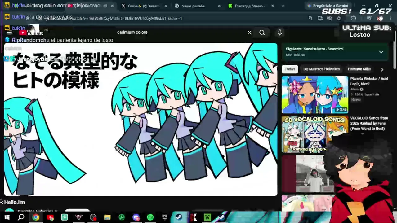Open OBS Studio from the taskbar

click(x=93, y=217)
